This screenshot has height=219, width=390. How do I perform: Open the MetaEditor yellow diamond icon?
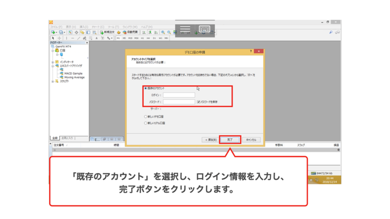pos(118,33)
